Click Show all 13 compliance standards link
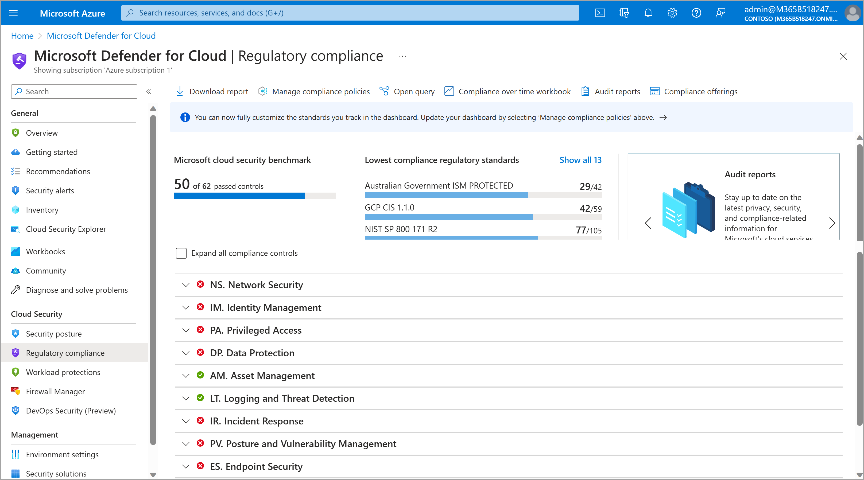The height and width of the screenshot is (480, 864). pos(581,160)
